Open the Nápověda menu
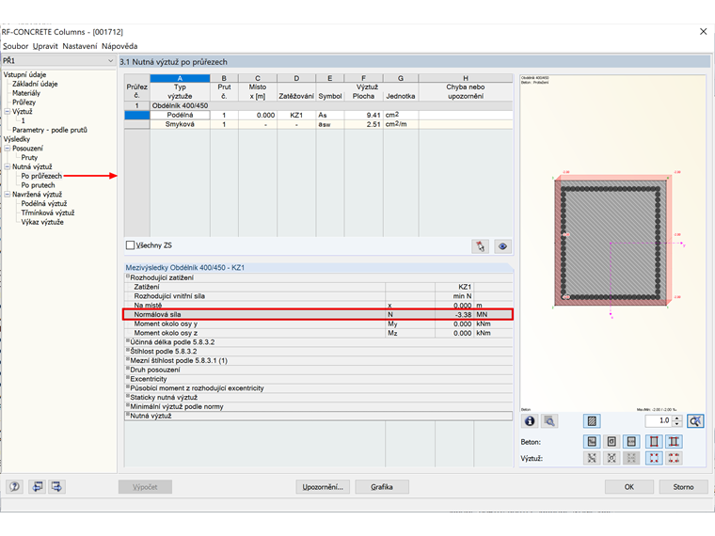This screenshot has width=715, height=536. [x=119, y=46]
